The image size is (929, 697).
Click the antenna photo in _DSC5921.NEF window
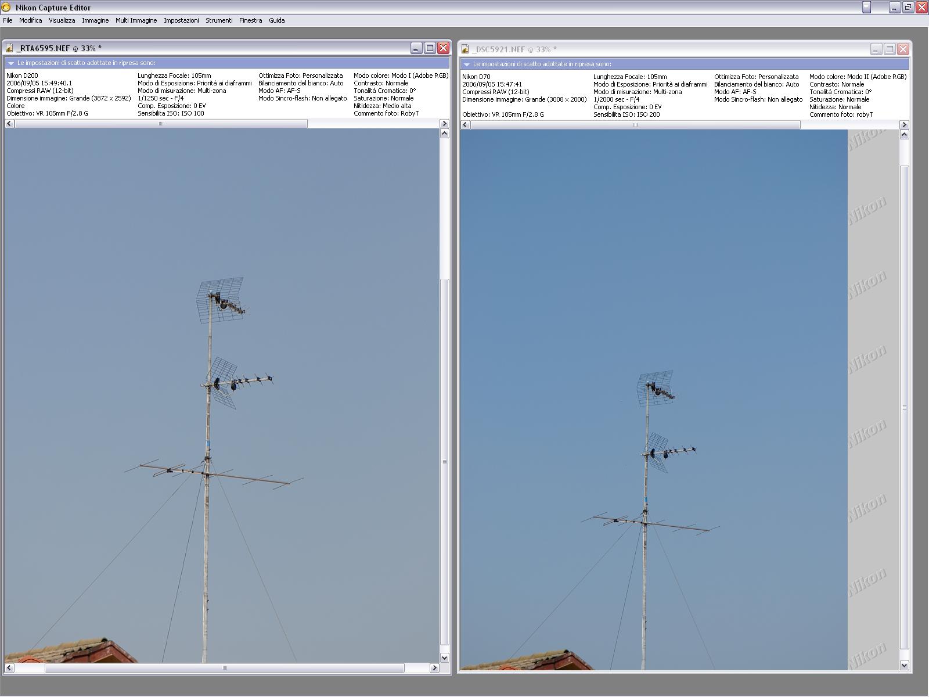[x=654, y=400]
